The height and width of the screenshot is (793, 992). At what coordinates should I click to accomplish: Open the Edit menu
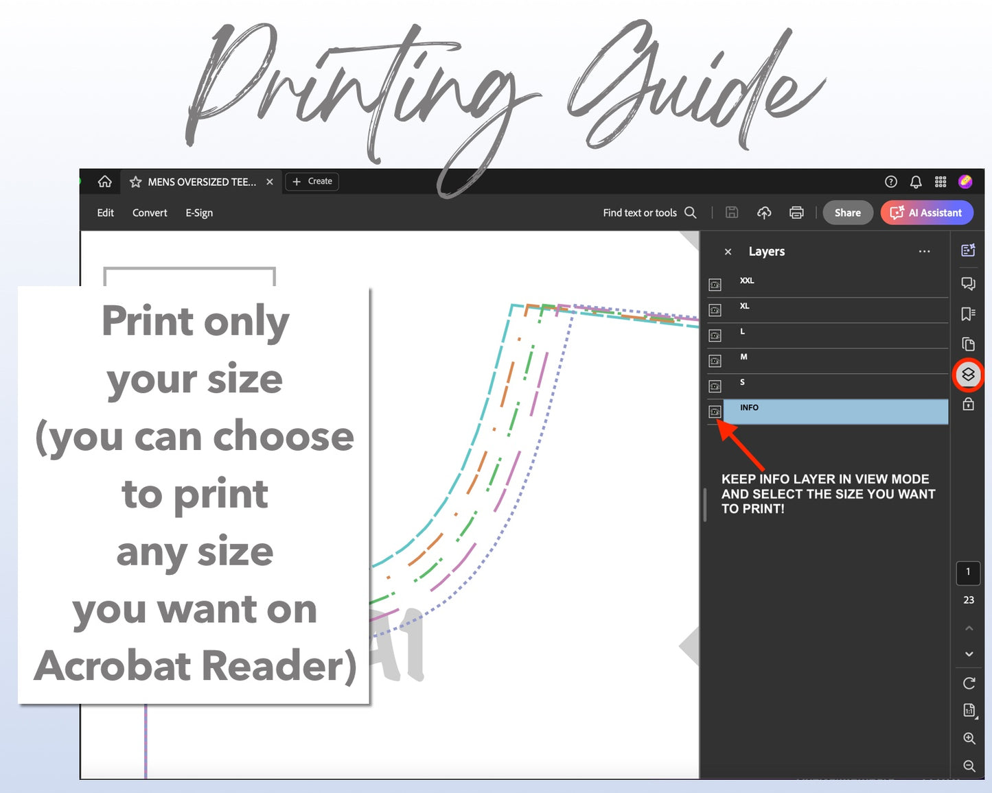105,213
